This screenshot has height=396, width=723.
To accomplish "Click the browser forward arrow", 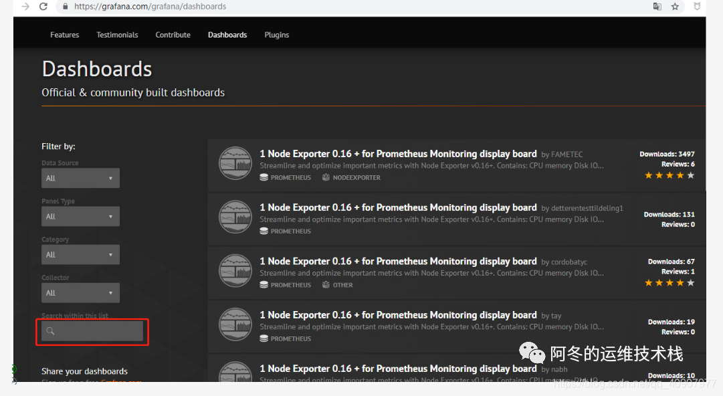I will [x=25, y=7].
